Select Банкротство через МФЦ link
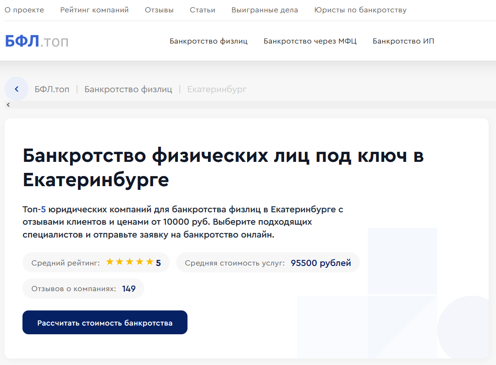496x365 pixels. (310, 41)
